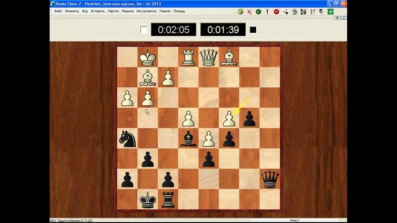The height and width of the screenshot is (223, 397).
Task: Click the exclamation mark toolbar icon
Action: (267, 12)
